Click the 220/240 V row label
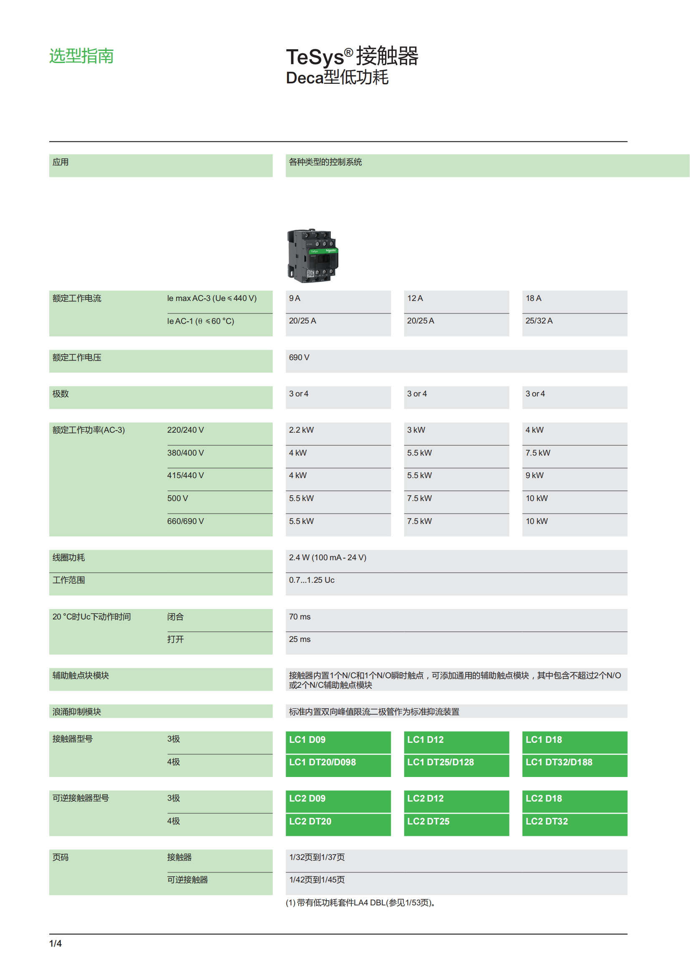Viewport: 690px width, 975px height. pos(185,430)
